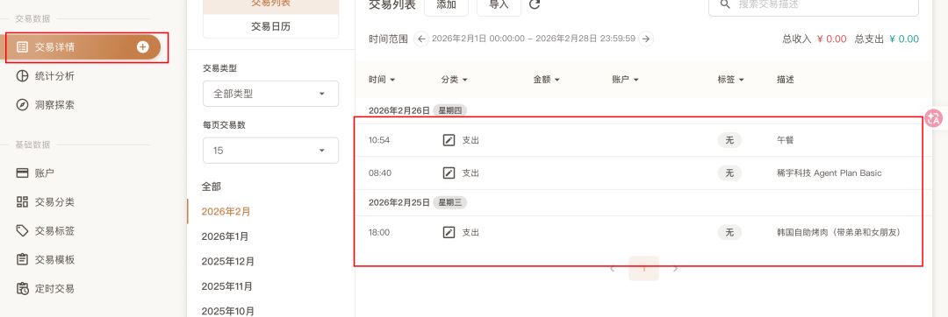Click the date range text 2026年2月1日–2月28日
Image resolution: width=948 pixels, height=317 pixels.
534,39
